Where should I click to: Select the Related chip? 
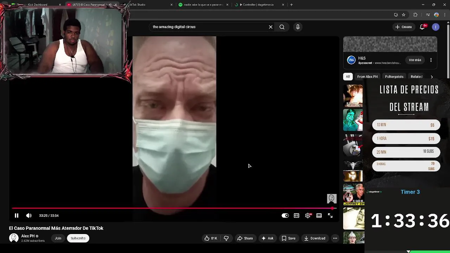tap(417, 77)
